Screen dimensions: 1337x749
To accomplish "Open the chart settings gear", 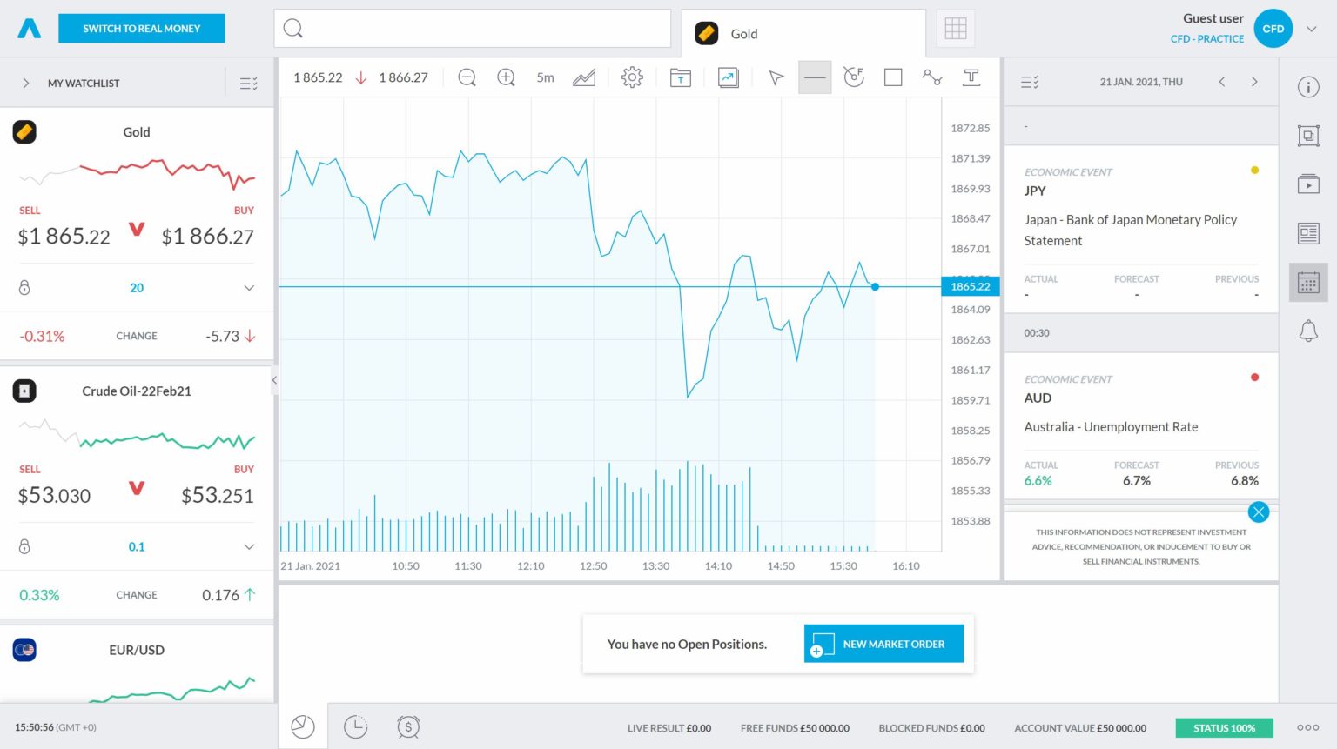I will 632,77.
